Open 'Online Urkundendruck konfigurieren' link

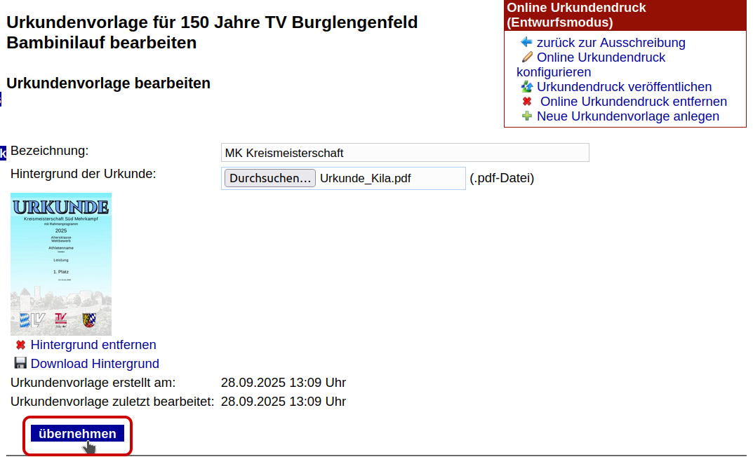coord(601,57)
